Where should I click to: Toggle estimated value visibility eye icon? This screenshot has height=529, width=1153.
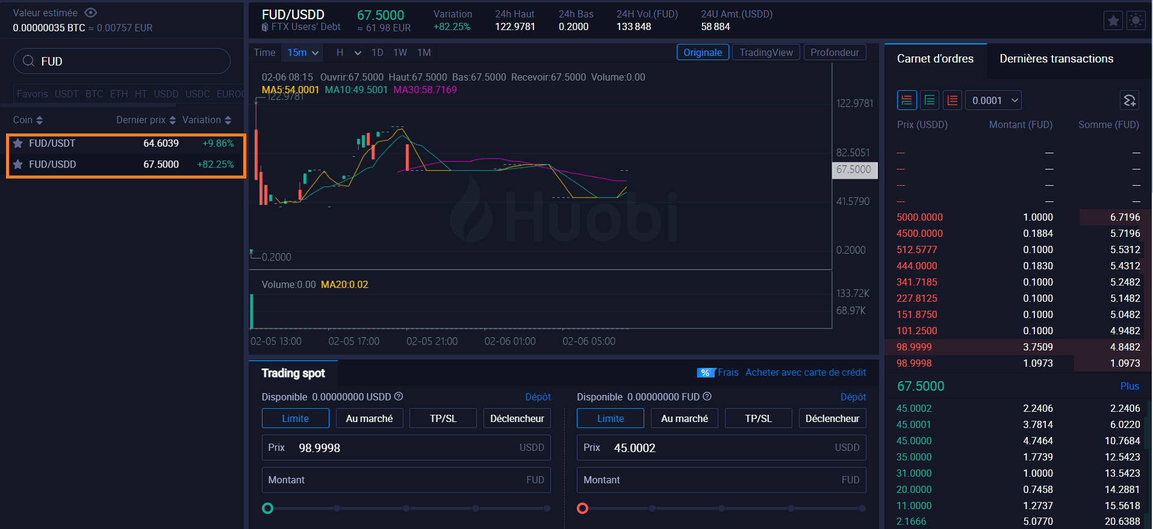[x=90, y=13]
